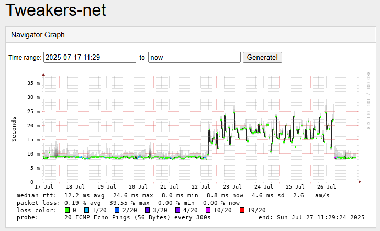Click the 26 Jul x-axis date label
Image resolution: width=380 pixels, height=231 pixels.
[327, 186]
